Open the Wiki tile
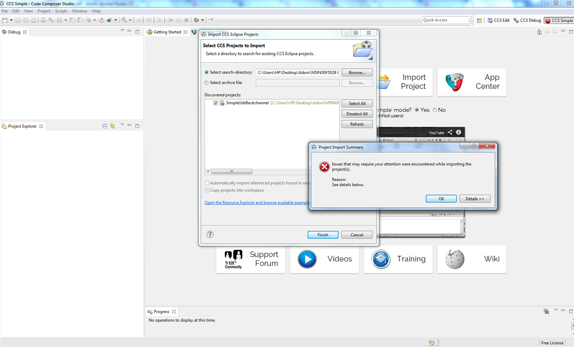 [x=472, y=259]
